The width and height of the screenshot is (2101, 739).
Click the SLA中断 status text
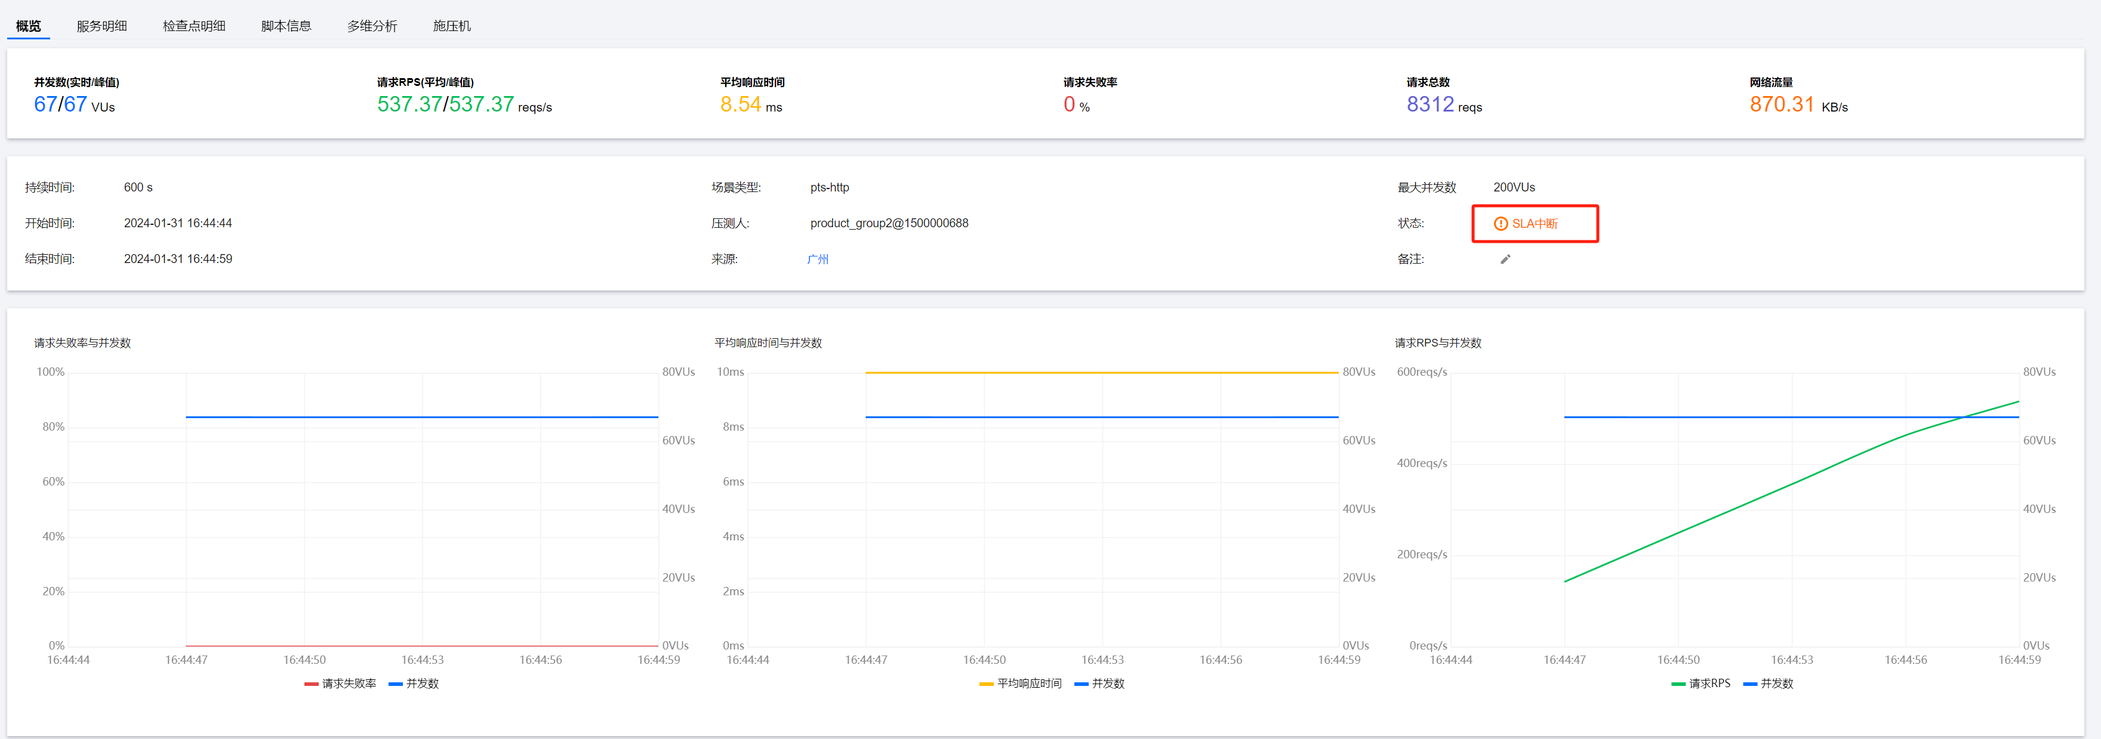coord(1534,223)
